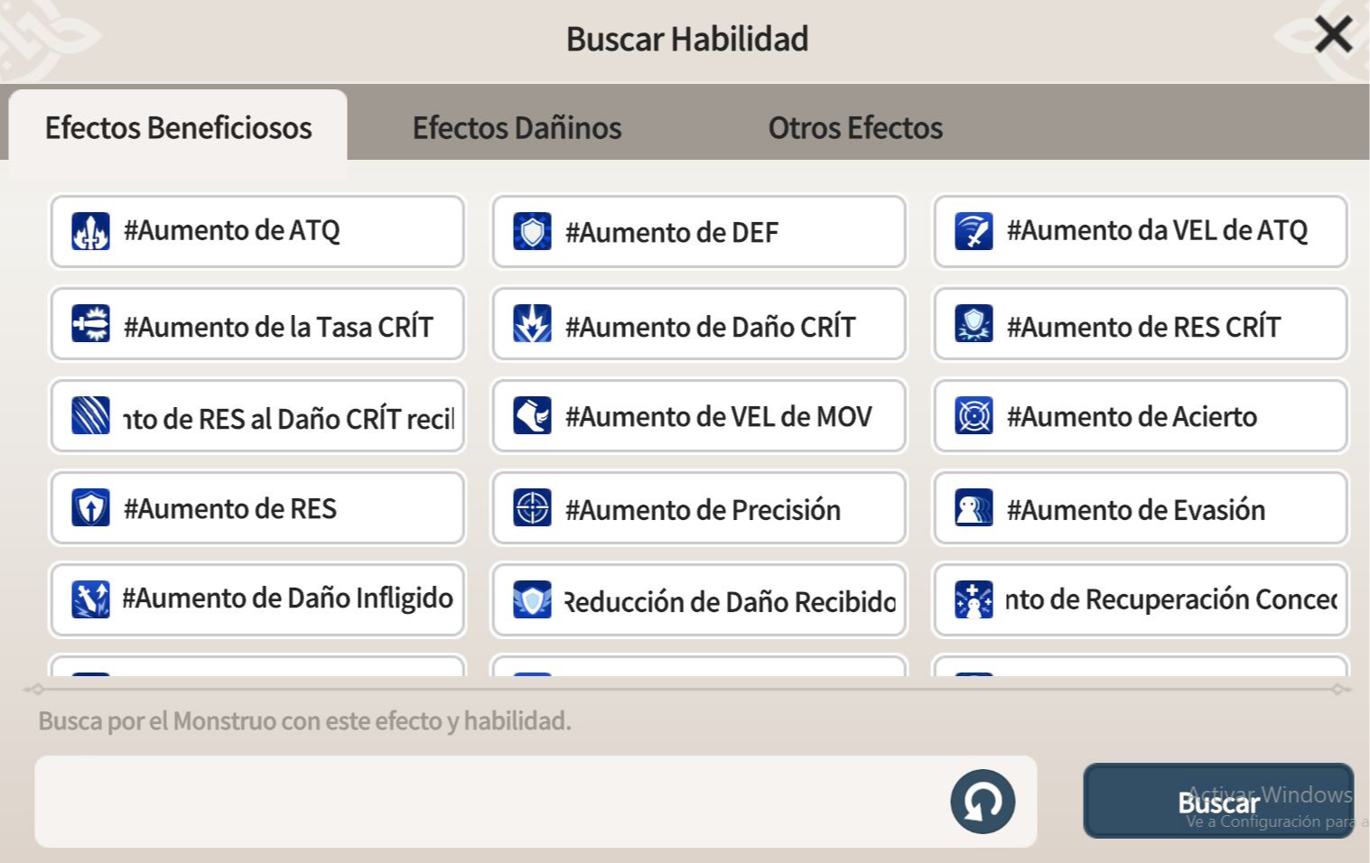Click the Aumento de Precisión crosshair icon
1370x863 pixels.
(x=532, y=507)
